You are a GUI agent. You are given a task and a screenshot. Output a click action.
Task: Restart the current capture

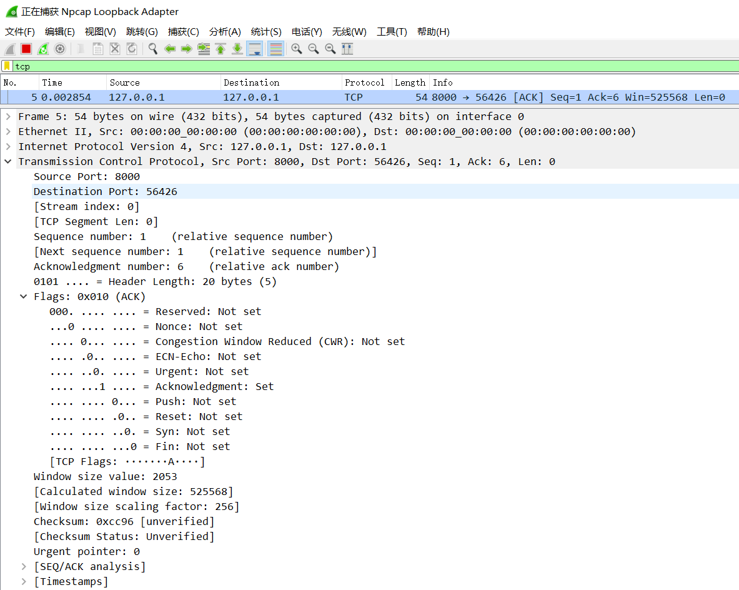43,49
